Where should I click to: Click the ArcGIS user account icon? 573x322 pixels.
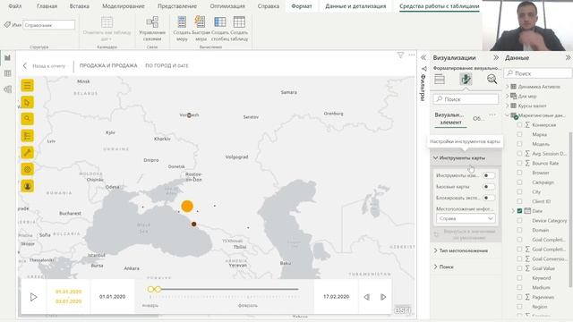coord(27,186)
